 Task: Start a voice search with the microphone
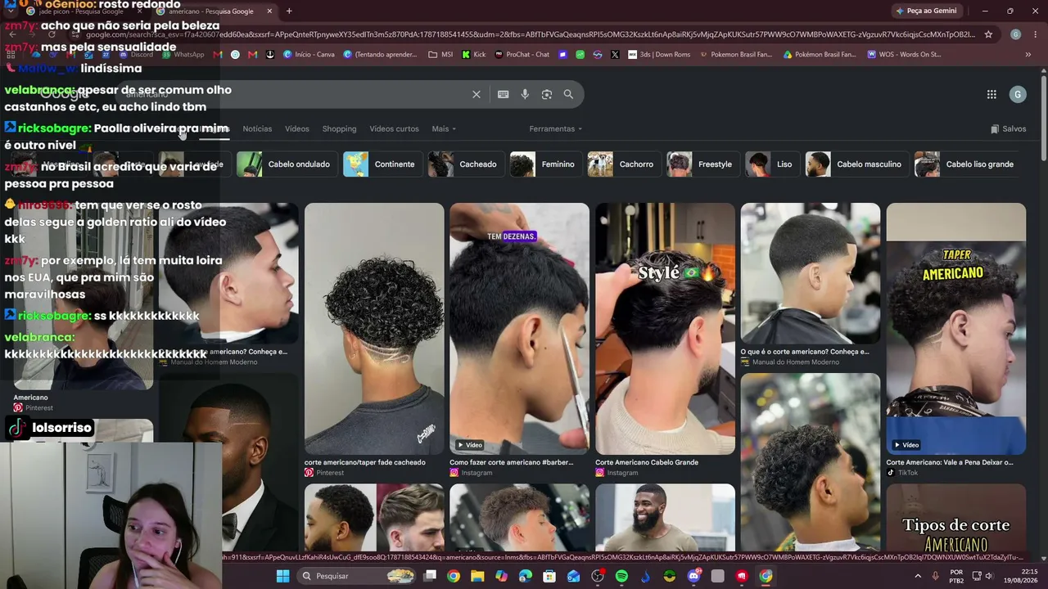(525, 94)
